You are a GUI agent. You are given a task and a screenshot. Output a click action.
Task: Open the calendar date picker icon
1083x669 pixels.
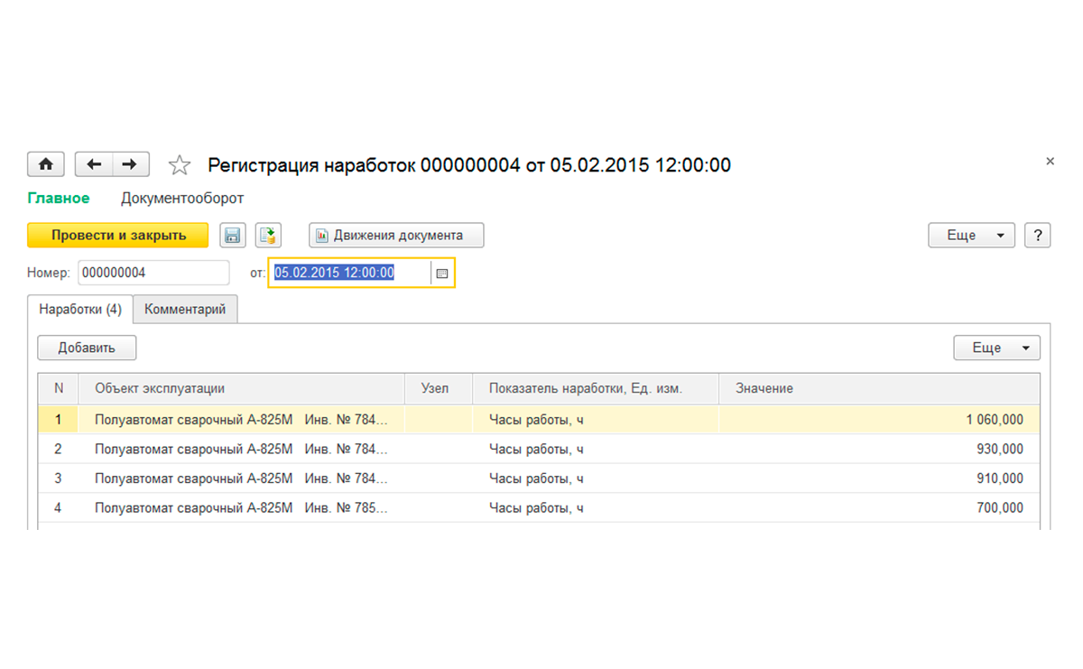coord(442,273)
